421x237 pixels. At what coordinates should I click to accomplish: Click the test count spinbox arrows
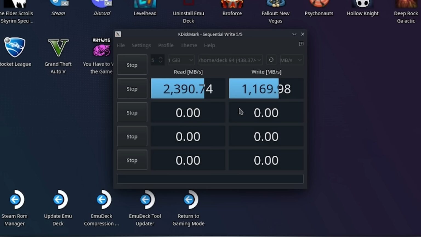pos(161,60)
